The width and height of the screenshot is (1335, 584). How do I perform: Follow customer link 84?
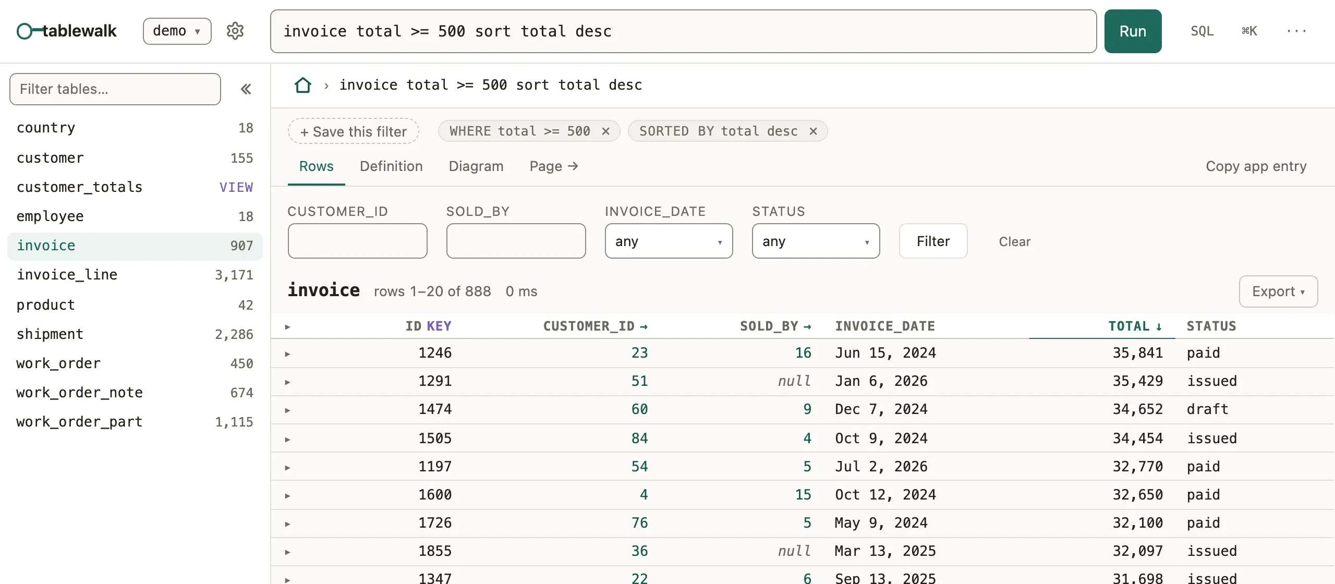(x=639, y=439)
